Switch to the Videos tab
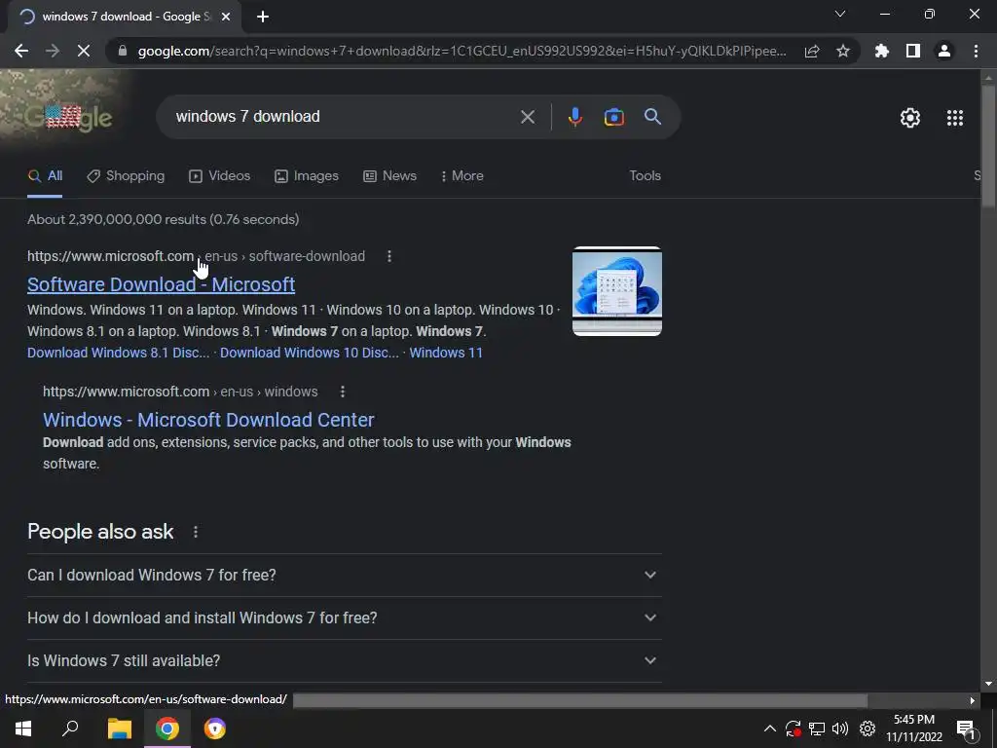Viewport: 997px width, 748px height. pyautogui.click(x=220, y=175)
